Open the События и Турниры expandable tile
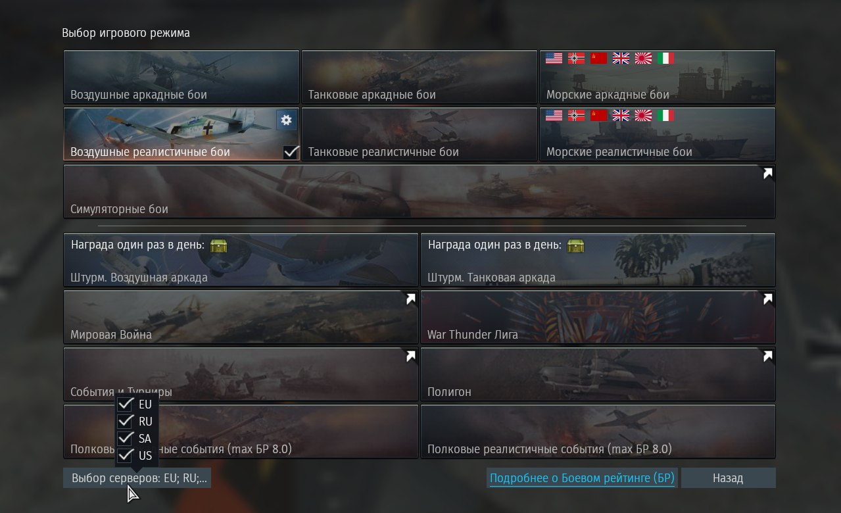Viewport: 841px width, 513px height. 241,375
